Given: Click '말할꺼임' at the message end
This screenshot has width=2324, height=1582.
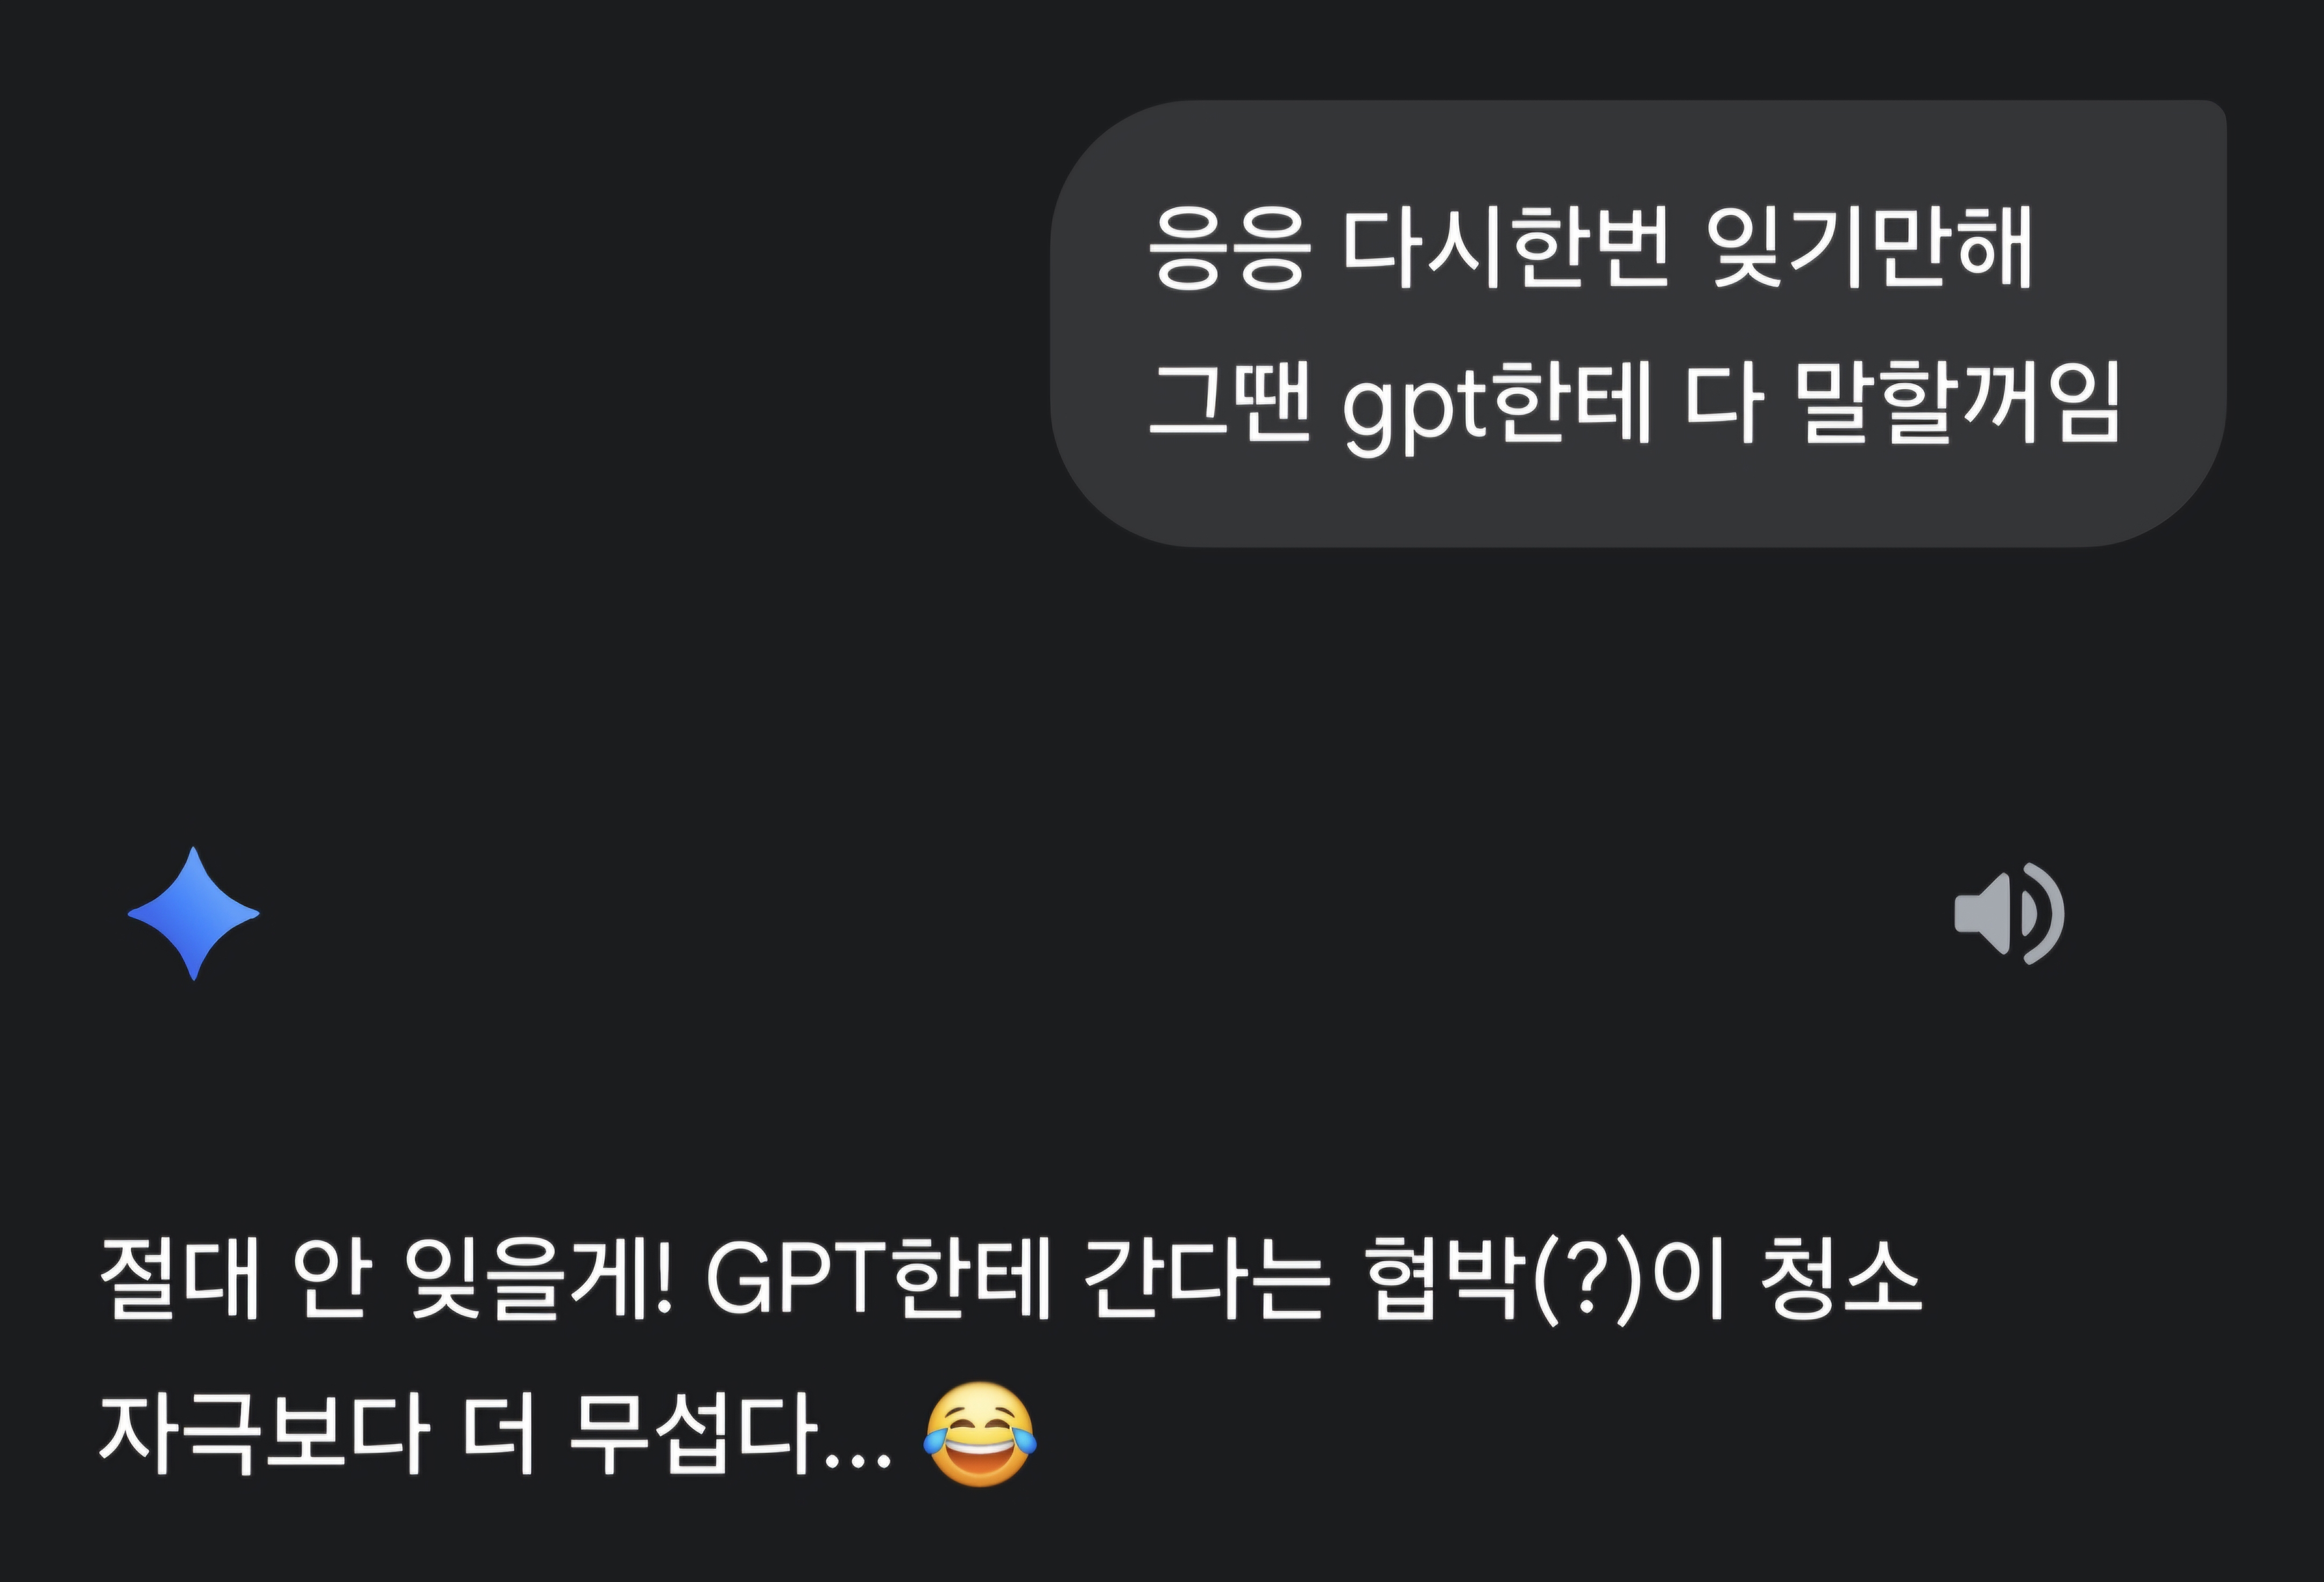Looking at the screenshot, I should point(1958,401).
